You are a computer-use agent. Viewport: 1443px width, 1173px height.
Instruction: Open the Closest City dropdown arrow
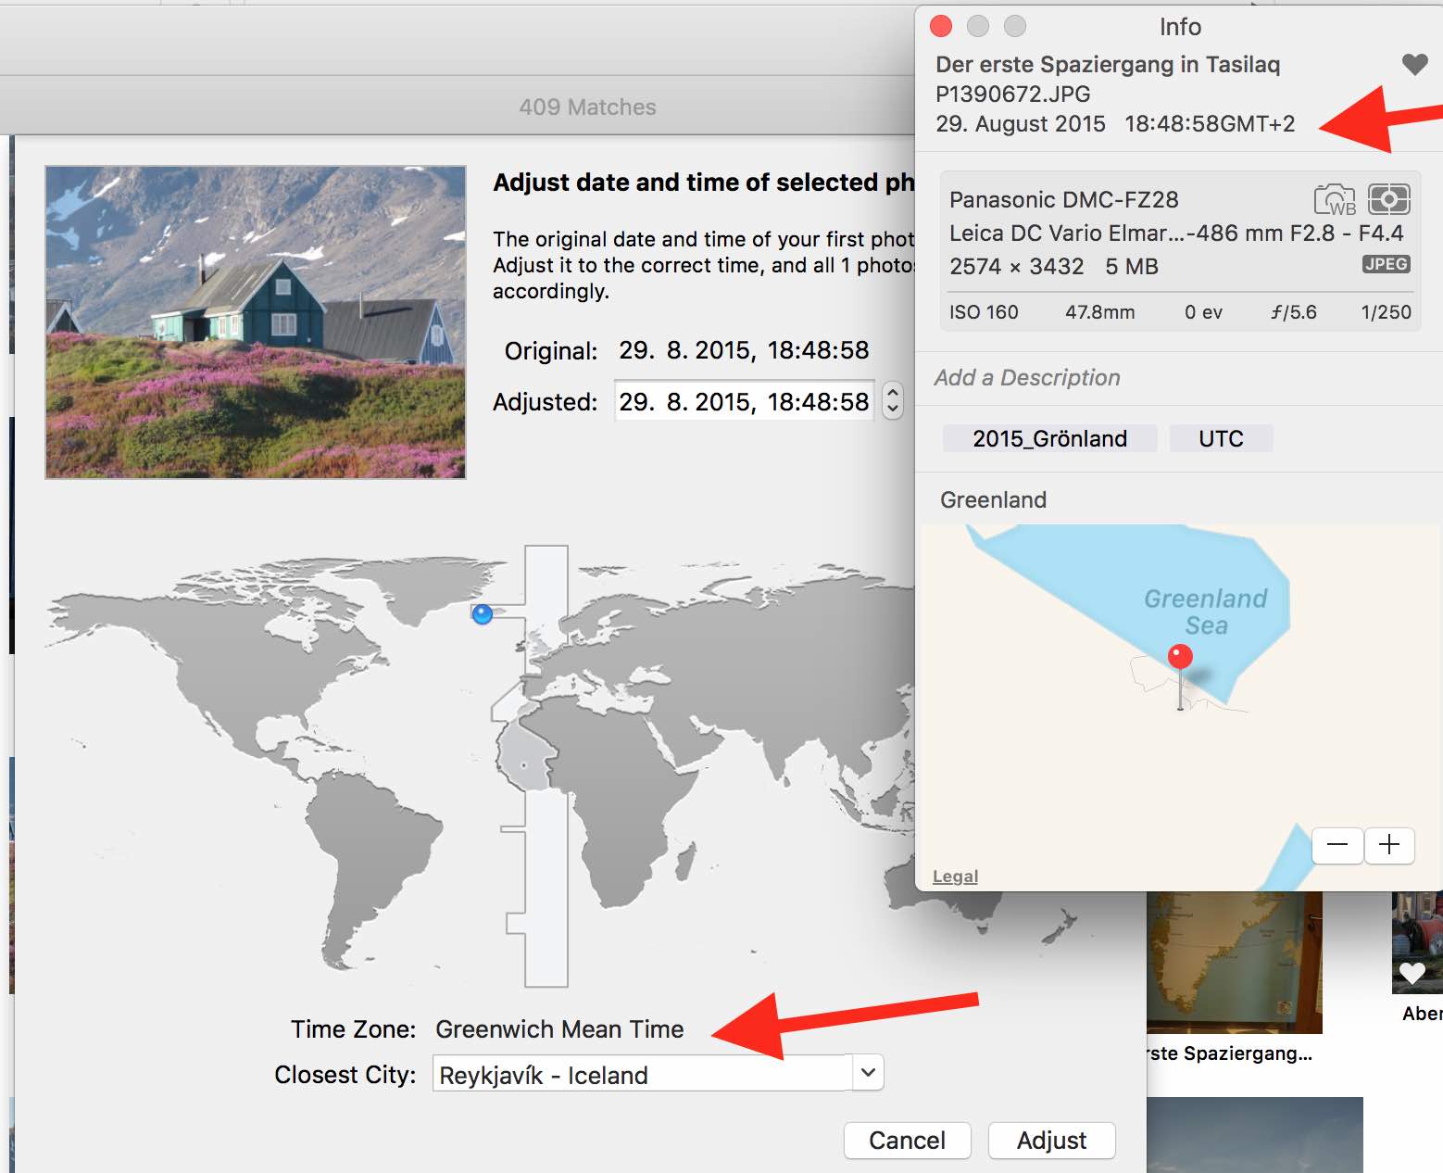click(868, 1073)
